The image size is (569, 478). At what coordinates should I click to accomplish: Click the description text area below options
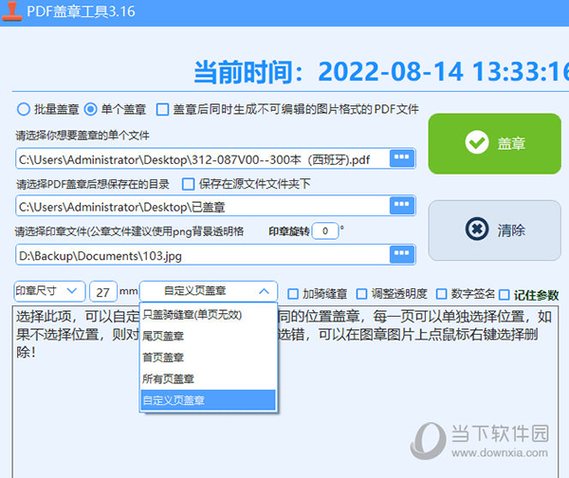(284, 392)
